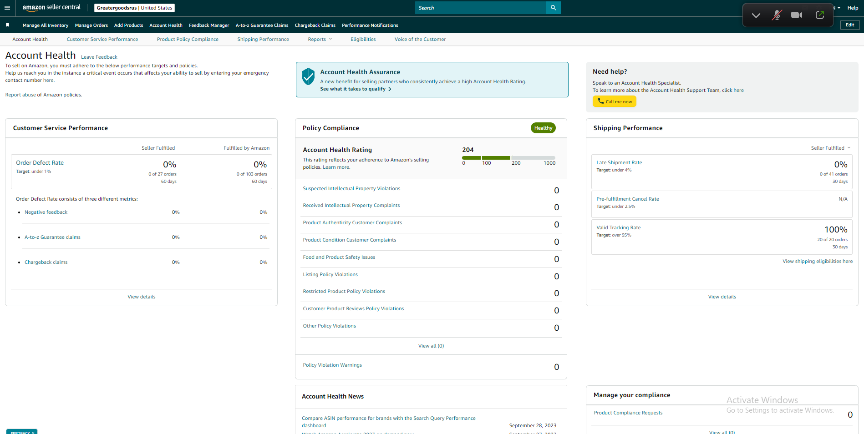
Task: Click the Account Health Rating progress bar
Action: coord(508,158)
